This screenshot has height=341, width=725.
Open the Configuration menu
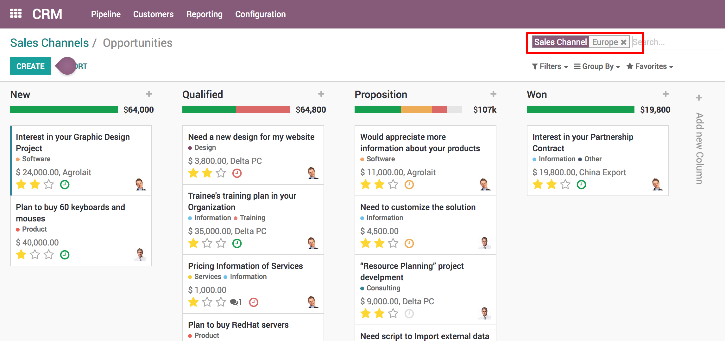260,14
